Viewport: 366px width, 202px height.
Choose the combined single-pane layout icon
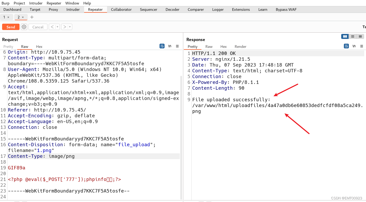(x=360, y=36)
